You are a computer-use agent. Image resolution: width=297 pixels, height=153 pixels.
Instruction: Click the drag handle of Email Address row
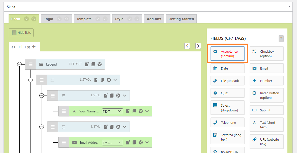coord(64,142)
